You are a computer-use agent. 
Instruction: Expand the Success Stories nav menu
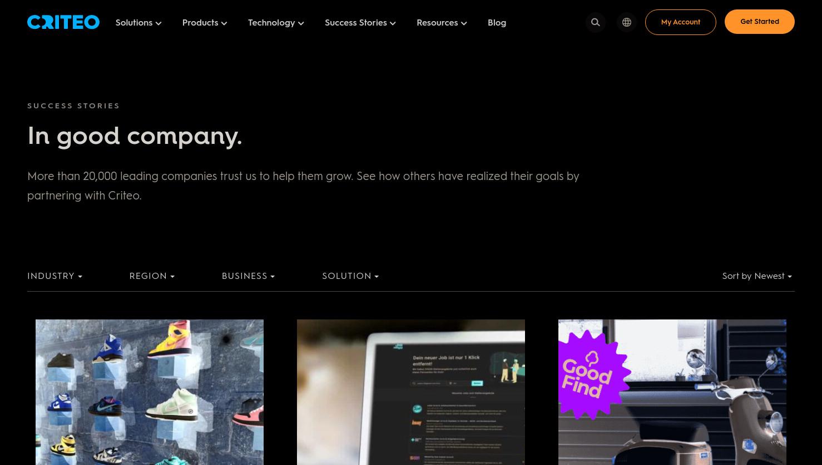pos(360,23)
